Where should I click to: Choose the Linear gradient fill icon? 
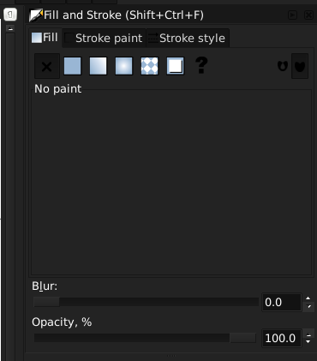[98, 66]
